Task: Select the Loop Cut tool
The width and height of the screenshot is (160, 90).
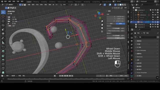Action: (x=3, y=64)
